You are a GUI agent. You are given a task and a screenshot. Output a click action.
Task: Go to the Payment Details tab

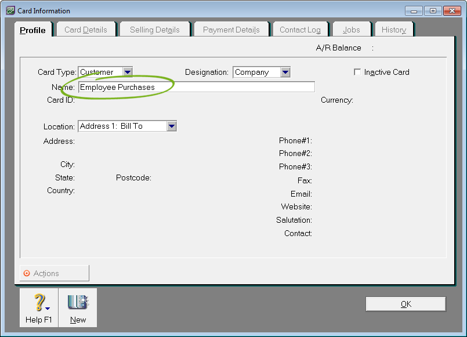(x=231, y=30)
